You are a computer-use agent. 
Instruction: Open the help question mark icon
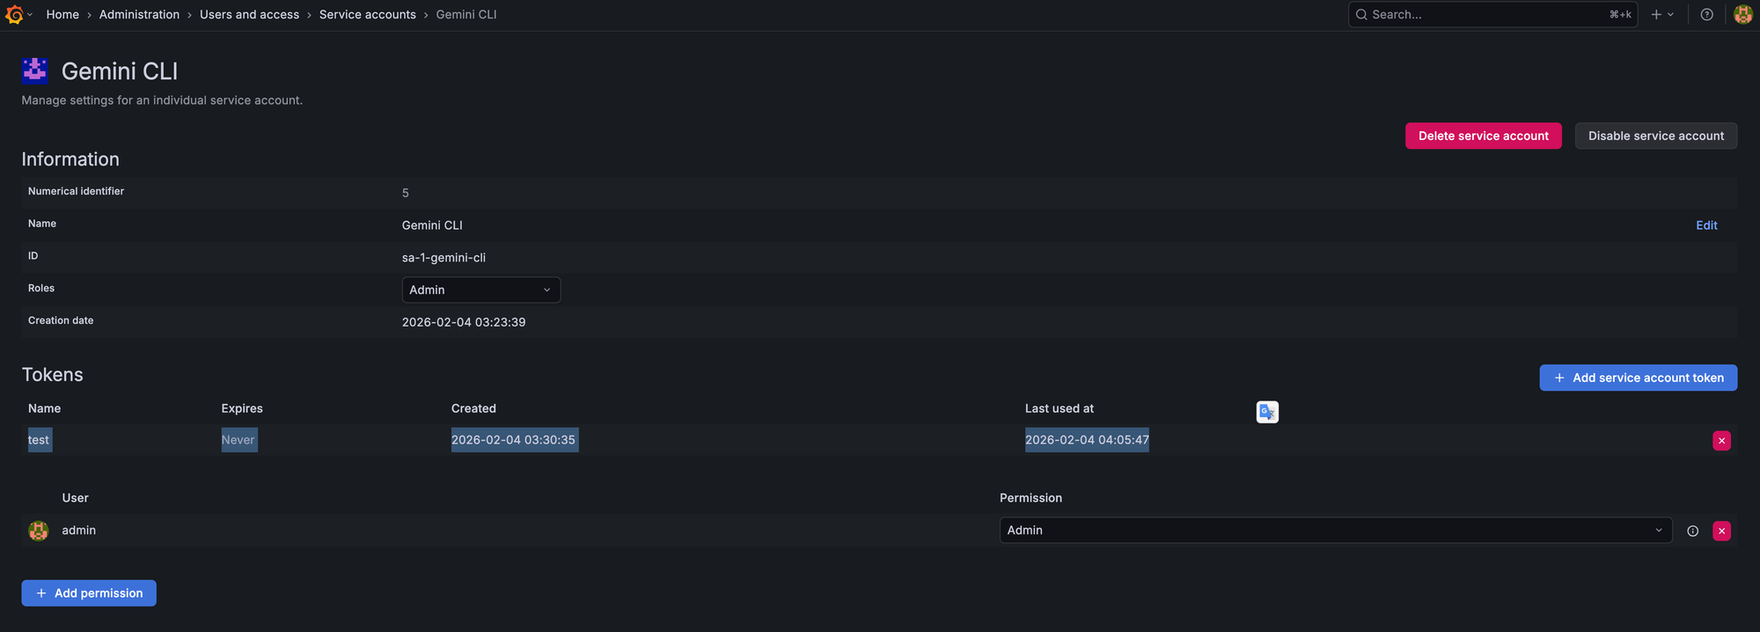pyautogui.click(x=1706, y=14)
